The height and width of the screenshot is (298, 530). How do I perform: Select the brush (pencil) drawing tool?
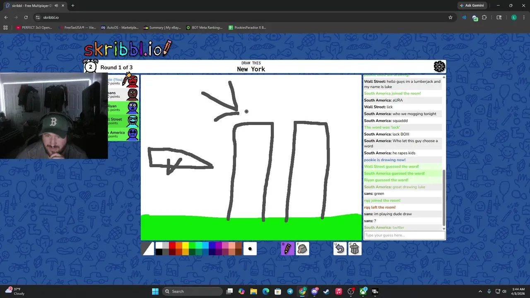click(287, 249)
